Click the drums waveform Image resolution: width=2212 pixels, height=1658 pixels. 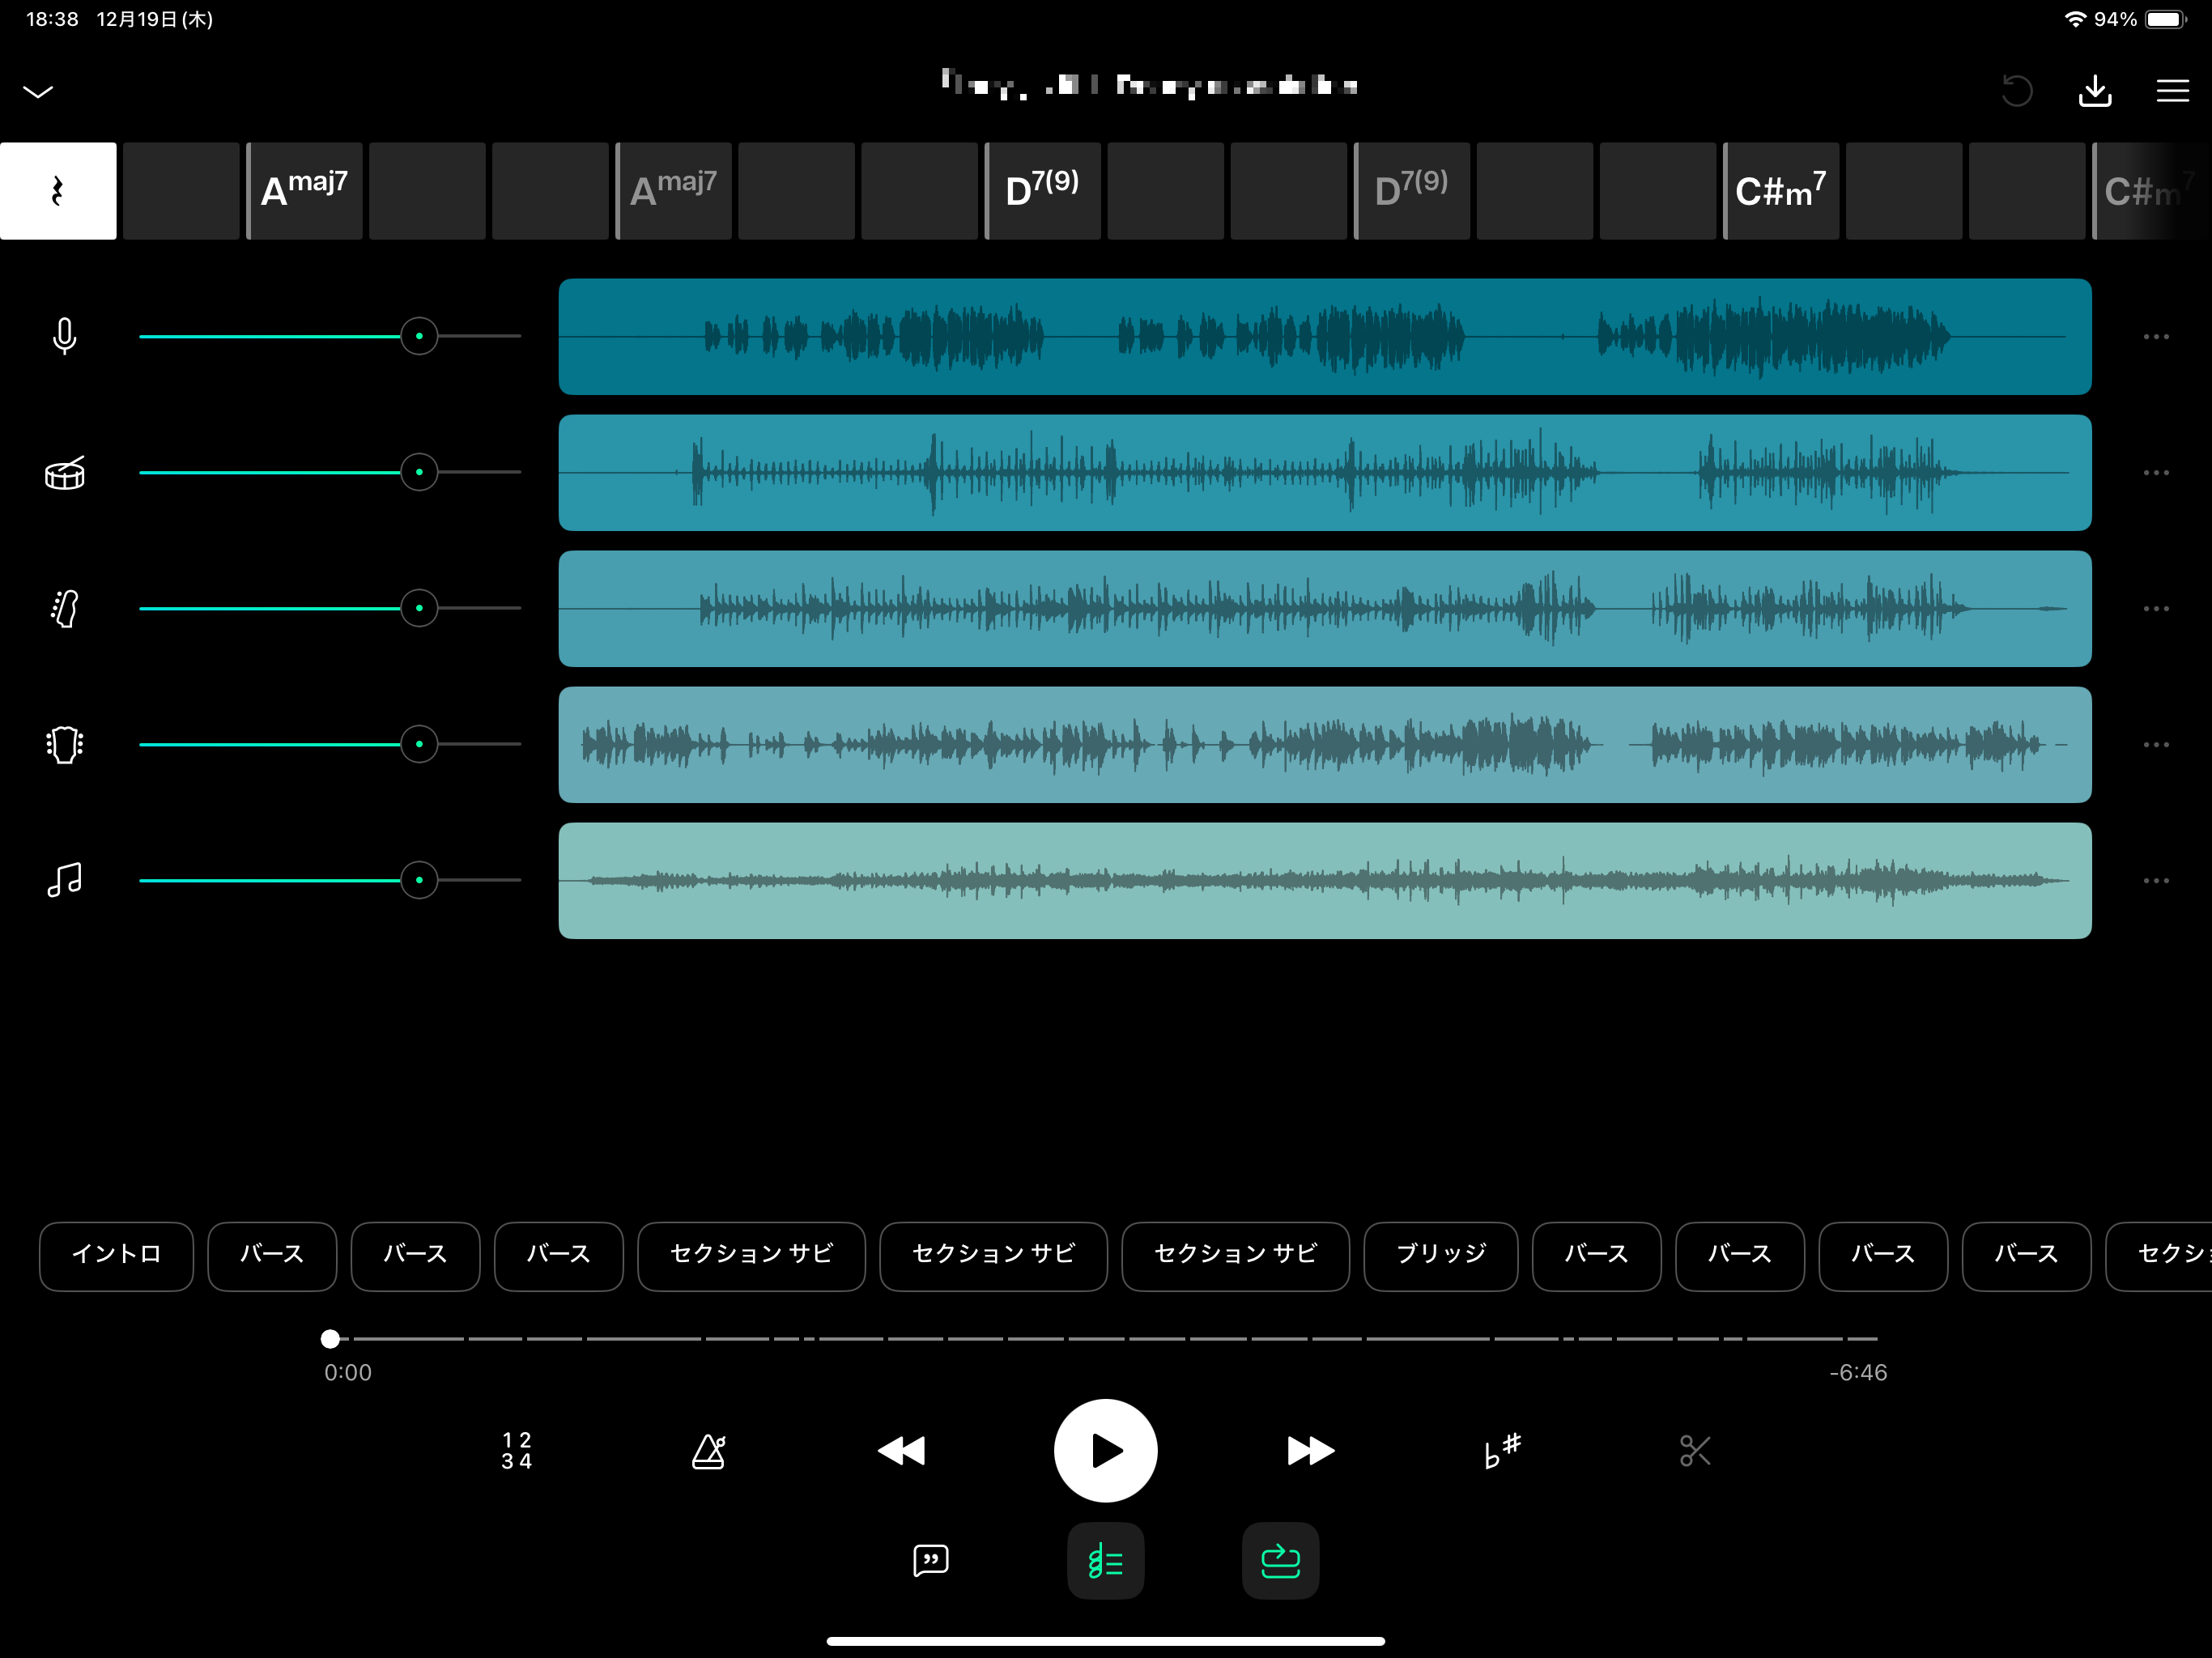point(1325,473)
